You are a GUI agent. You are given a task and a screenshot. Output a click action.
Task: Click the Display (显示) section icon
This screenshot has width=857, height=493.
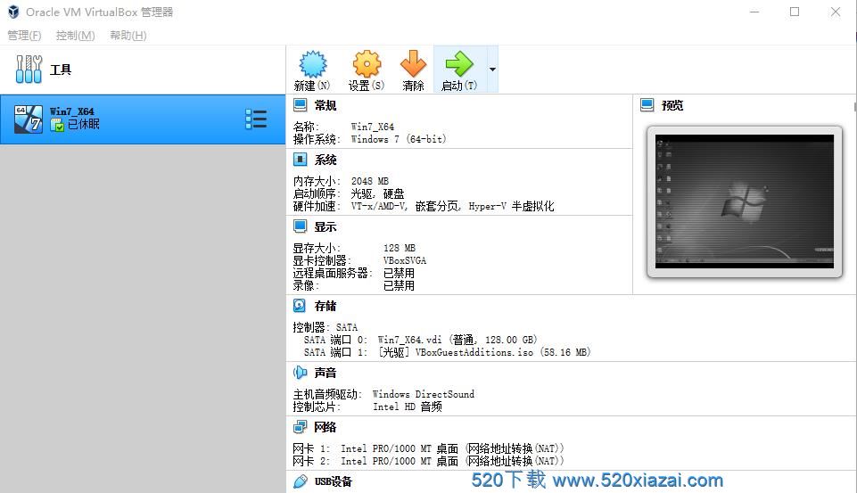click(x=300, y=226)
